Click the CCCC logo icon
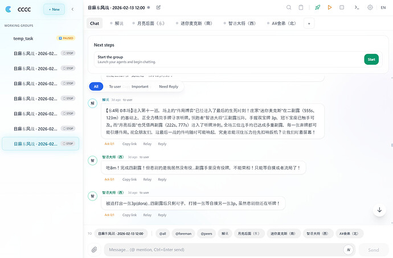The image size is (393, 258). (x=9, y=9)
